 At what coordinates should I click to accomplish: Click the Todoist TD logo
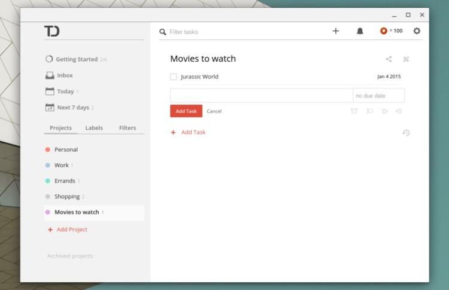coord(52,31)
